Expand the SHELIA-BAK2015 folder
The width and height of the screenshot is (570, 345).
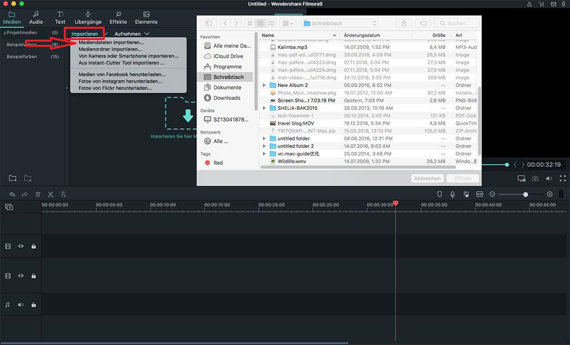coord(264,108)
